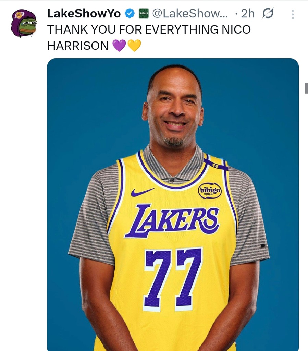Tap the yellow heart emoji
This screenshot has width=308, height=351.
(x=134, y=45)
